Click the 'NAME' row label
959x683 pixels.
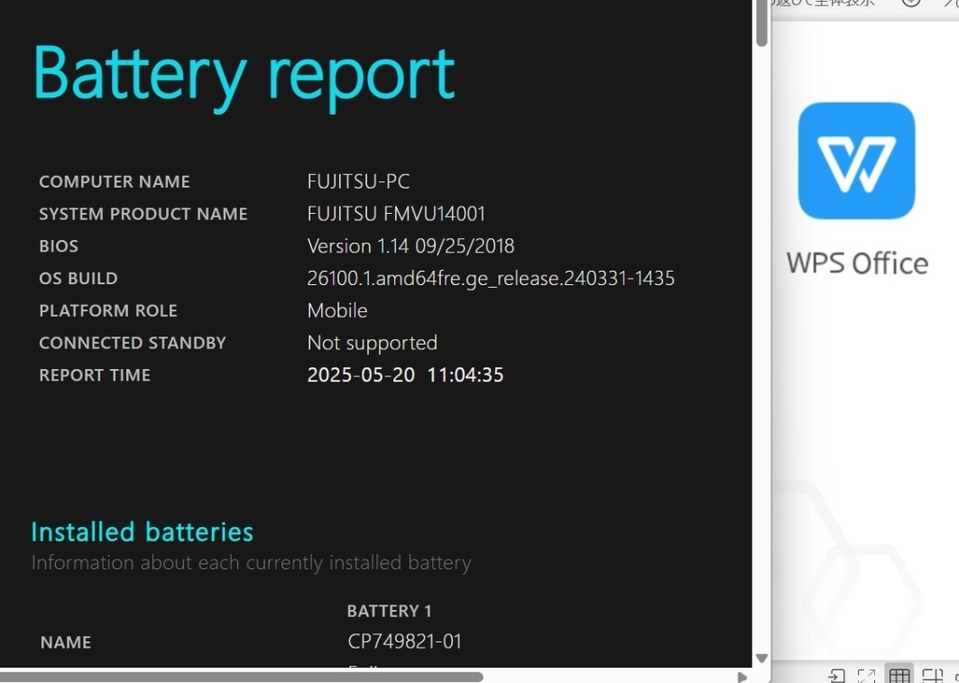[66, 642]
